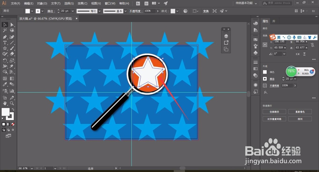Screen dimensions: 319x172
Task: Set paint mode to None
Action: (x=13, y=124)
